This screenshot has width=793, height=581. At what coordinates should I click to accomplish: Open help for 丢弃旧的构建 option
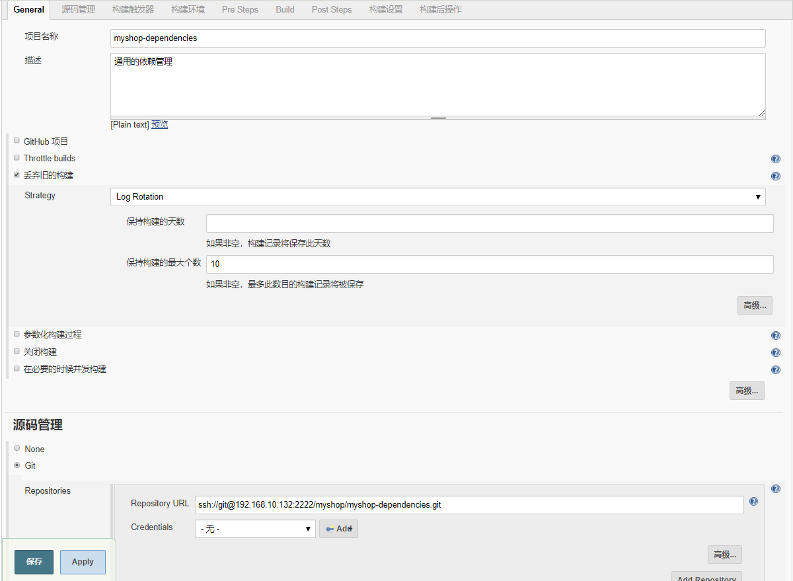(775, 176)
